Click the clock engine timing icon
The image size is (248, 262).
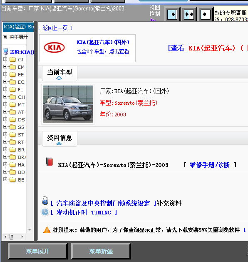[x=45, y=212]
